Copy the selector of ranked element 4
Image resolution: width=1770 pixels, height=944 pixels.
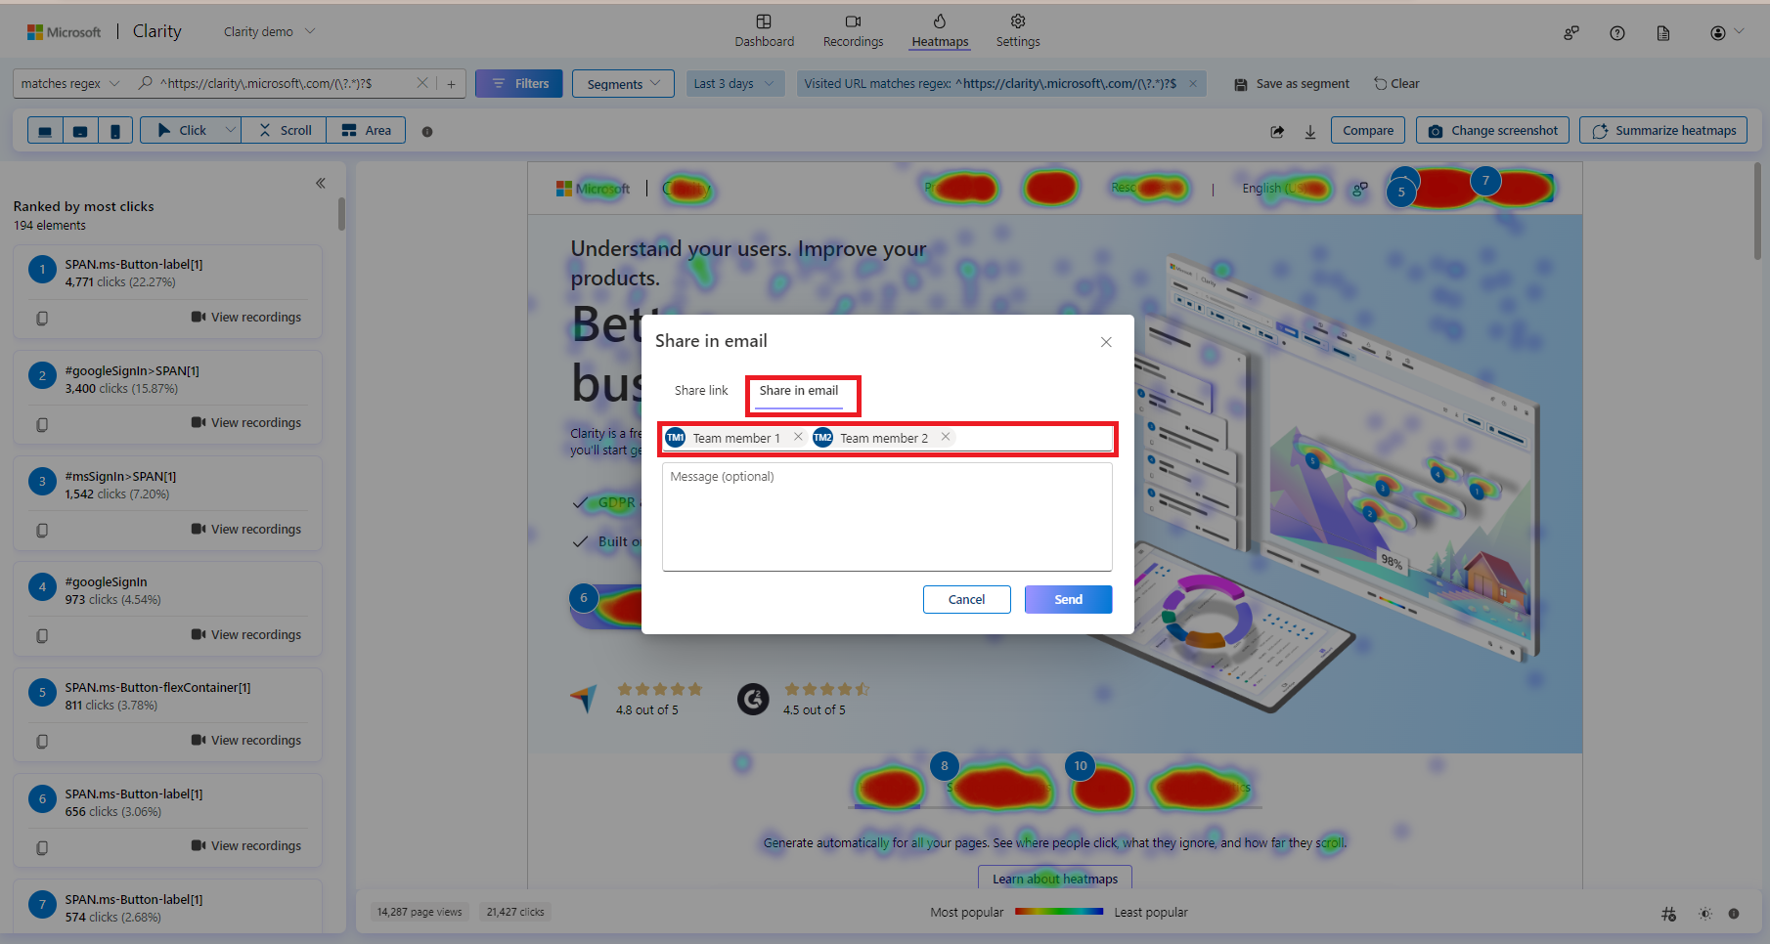point(42,636)
